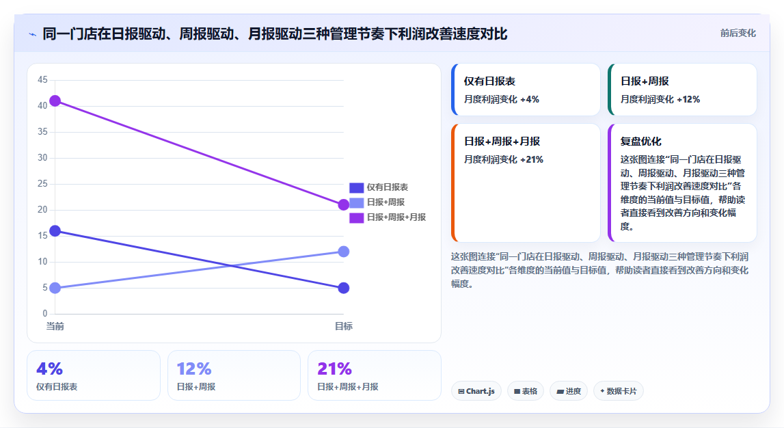
Task: Click the dark blue current point at 16
Action: (x=55, y=231)
